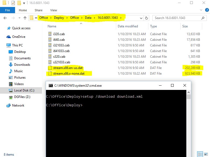Click the search magnifier icon

click(x=203, y=18)
